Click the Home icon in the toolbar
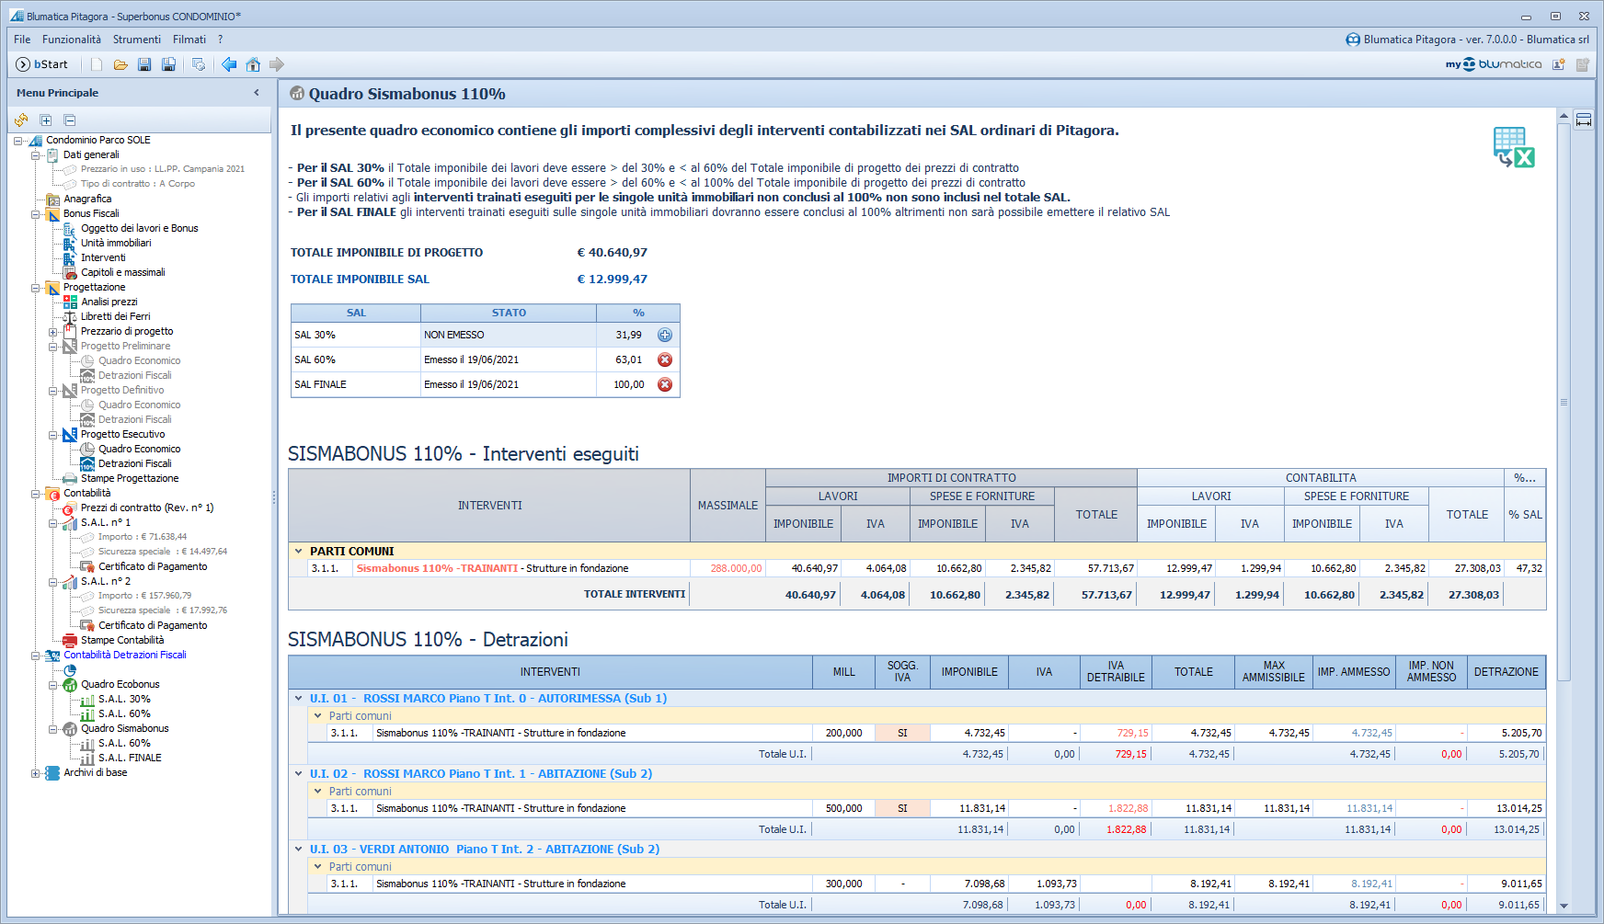 (x=253, y=64)
